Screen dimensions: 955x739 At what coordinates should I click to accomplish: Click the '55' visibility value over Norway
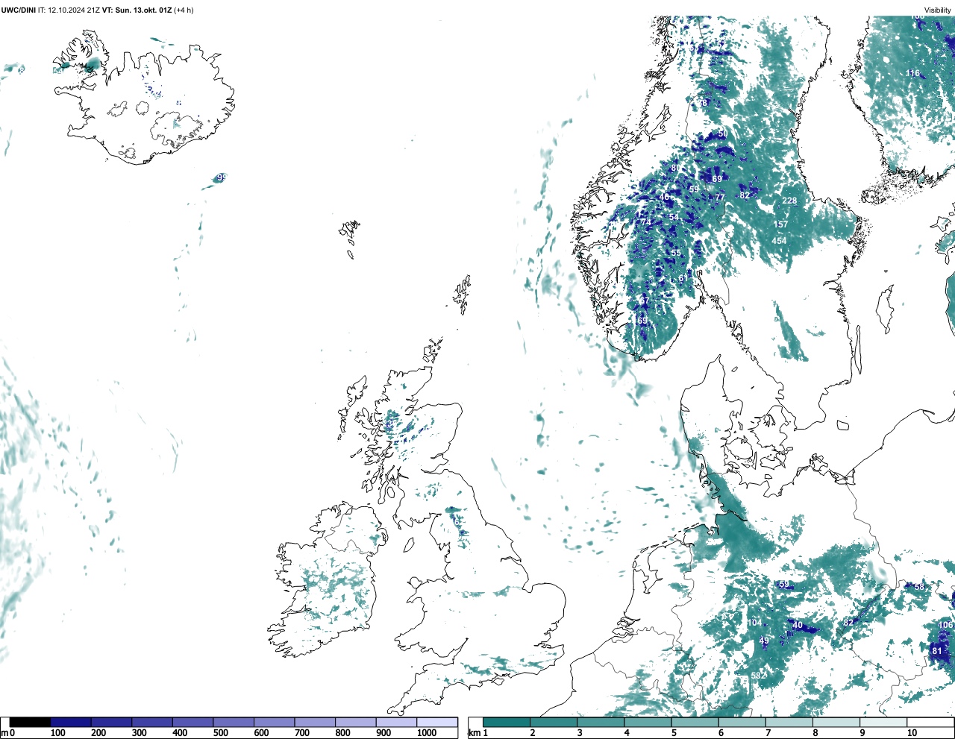tap(676, 254)
